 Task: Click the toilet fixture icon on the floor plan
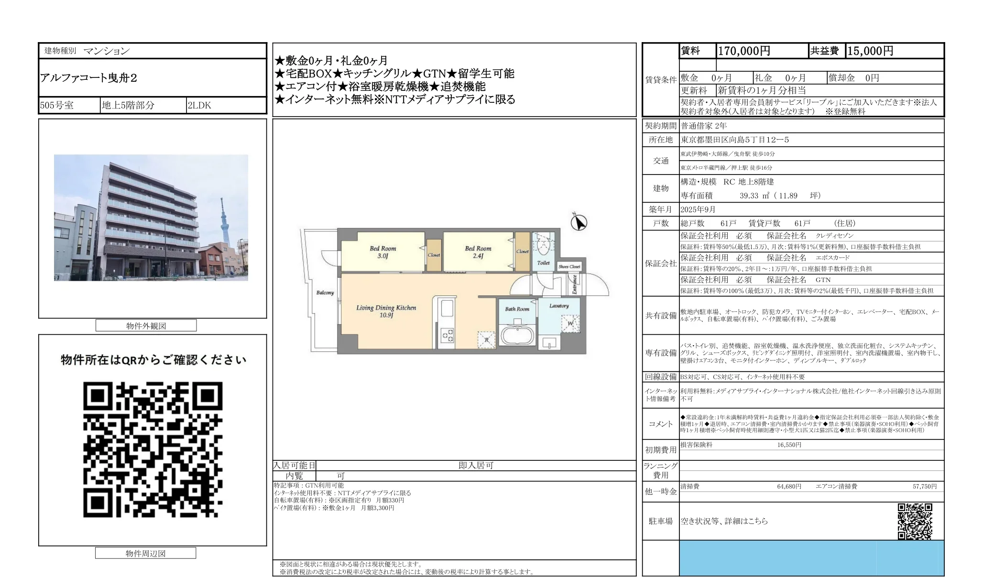pyautogui.click(x=544, y=245)
